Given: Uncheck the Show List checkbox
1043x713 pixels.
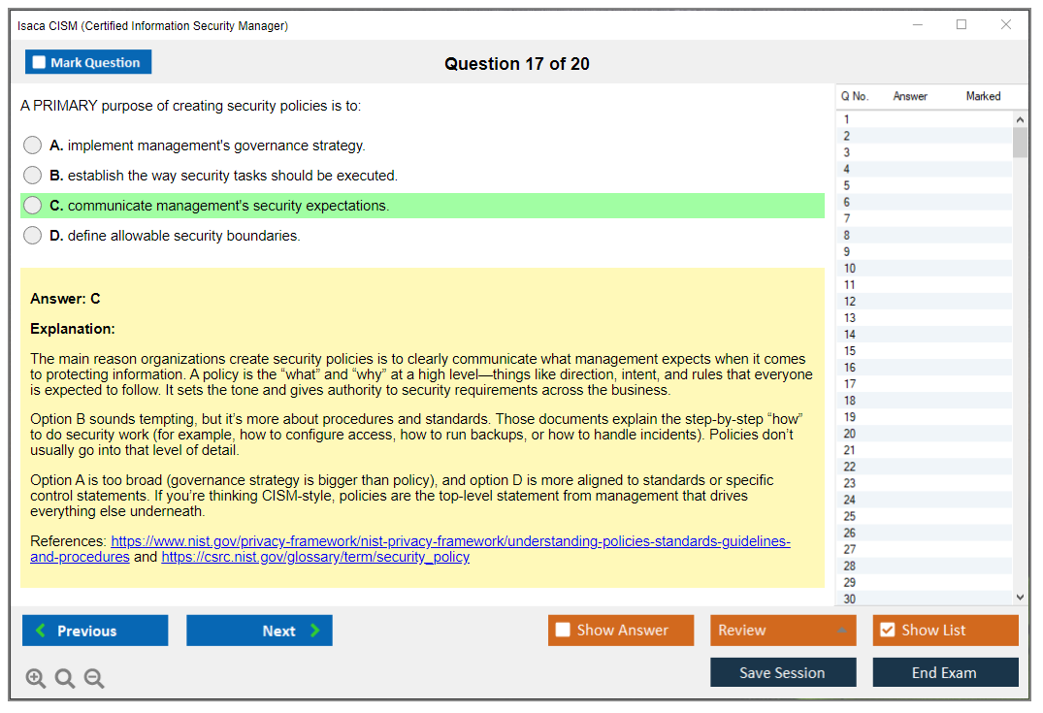Looking at the screenshot, I should point(887,631).
